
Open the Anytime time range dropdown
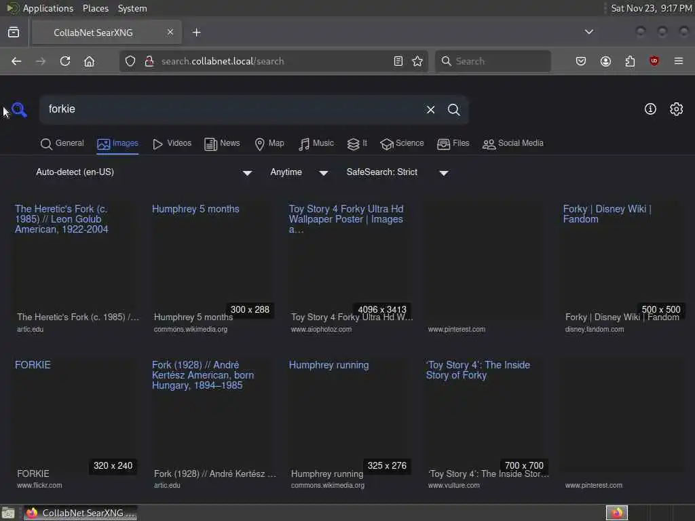pos(299,172)
